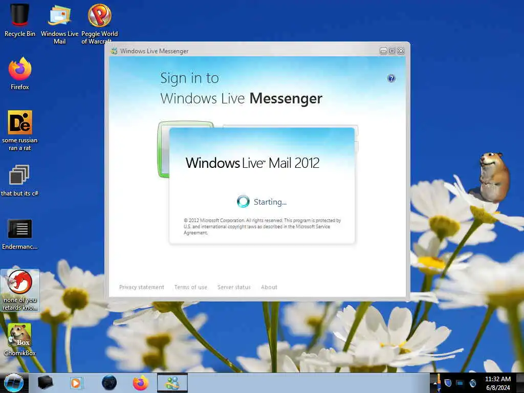Show hidden system tray icons arrow

(x=435, y=383)
